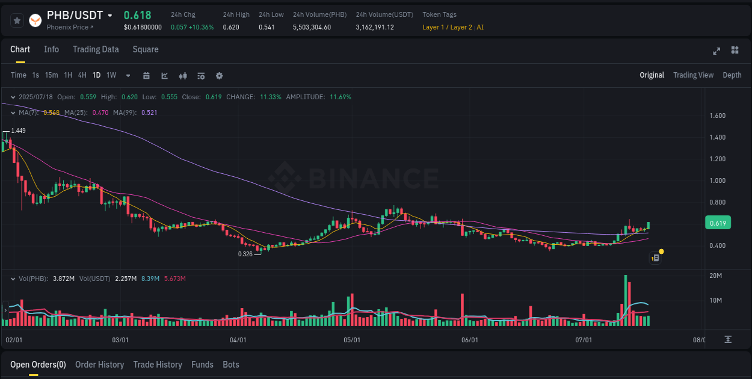This screenshot has width=752, height=379.
Task: Click the date range calendar icon
Action: (x=146, y=75)
